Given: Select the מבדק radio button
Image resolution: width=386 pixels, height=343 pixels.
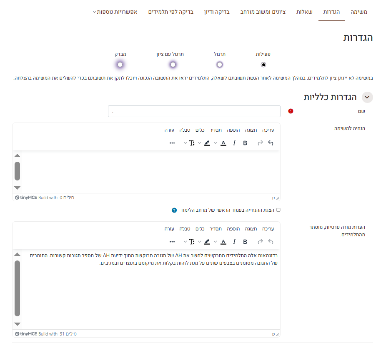Looking at the screenshot, I should tap(120, 65).
